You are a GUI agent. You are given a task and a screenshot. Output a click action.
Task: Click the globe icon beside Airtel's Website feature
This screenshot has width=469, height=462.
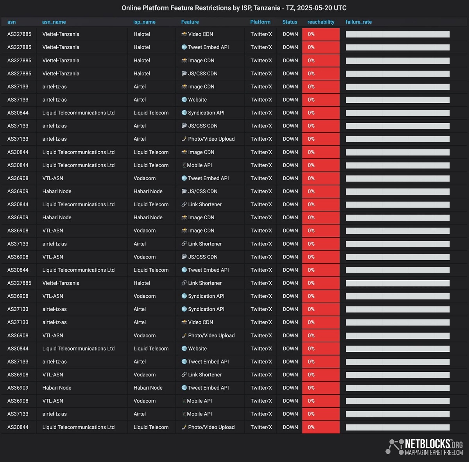tap(184, 100)
